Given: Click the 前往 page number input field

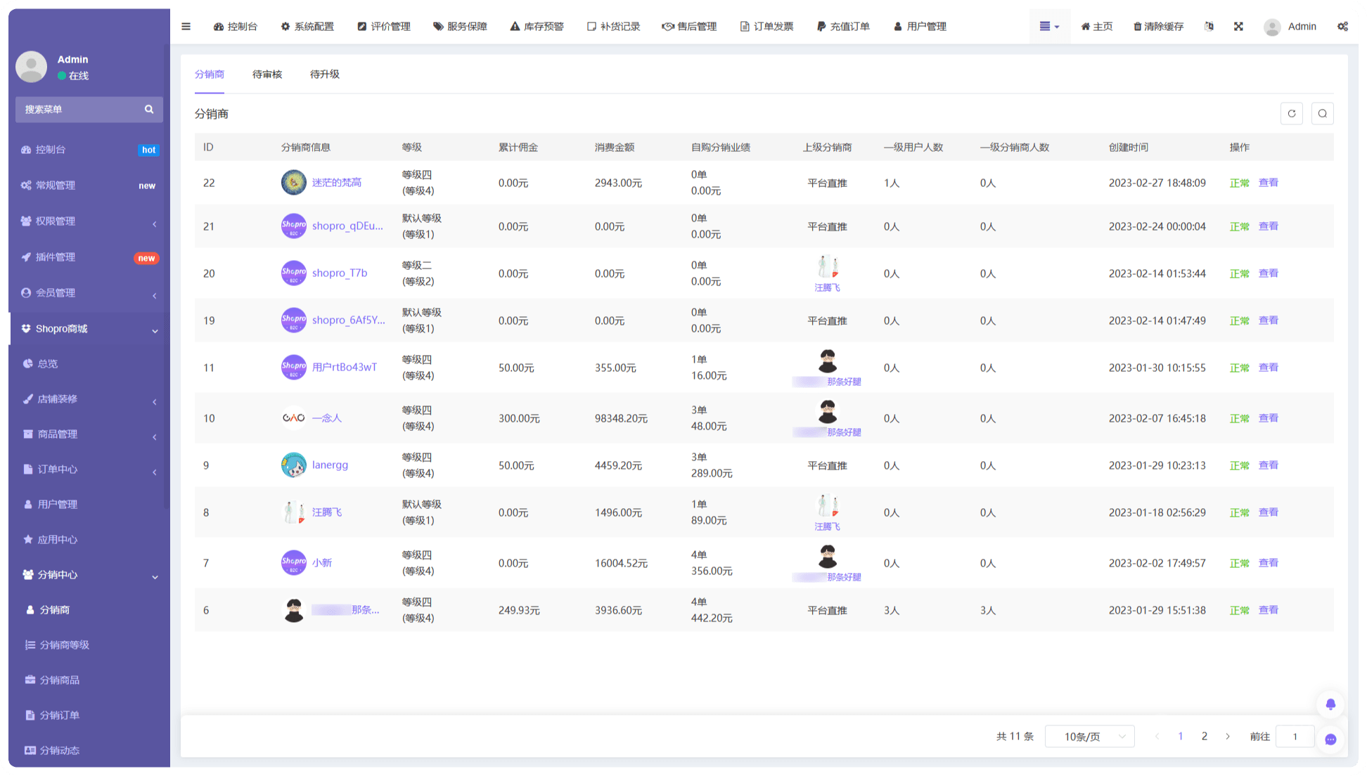Looking at the screenshot, I should click(x=1295, y=737).
